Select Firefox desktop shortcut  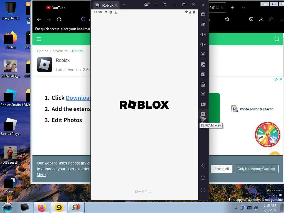(11, 40)
